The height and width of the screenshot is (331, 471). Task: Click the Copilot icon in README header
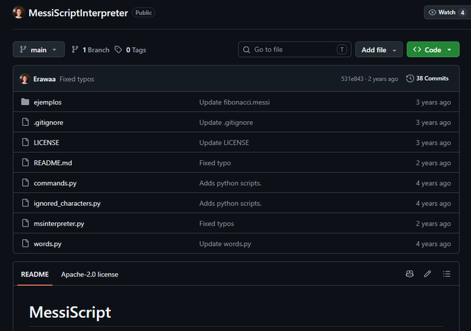point(410,274)
